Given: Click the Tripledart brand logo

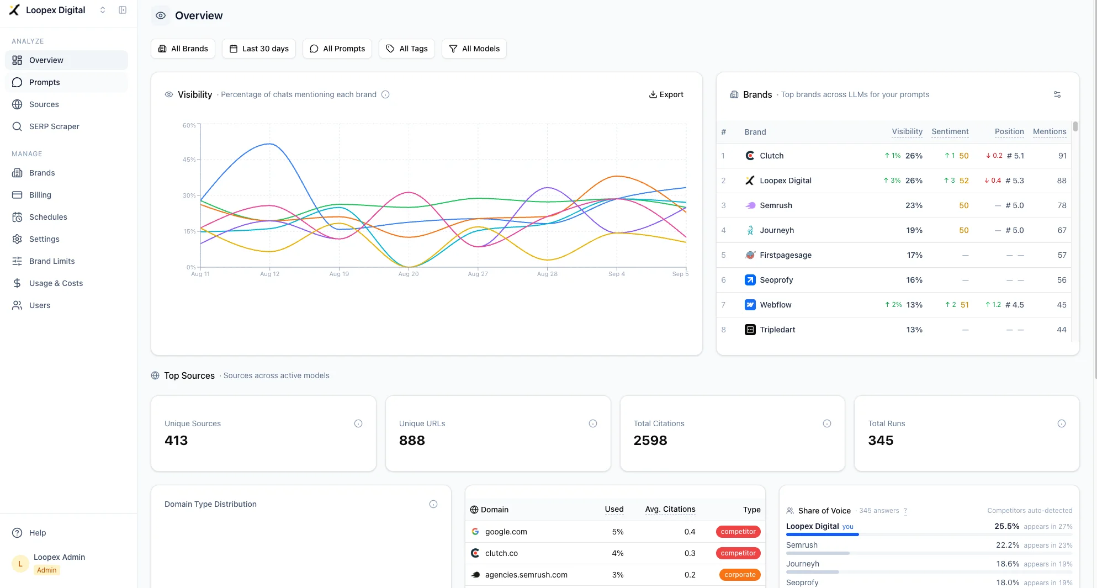Looking at the screenshot, I should [750, 330].
